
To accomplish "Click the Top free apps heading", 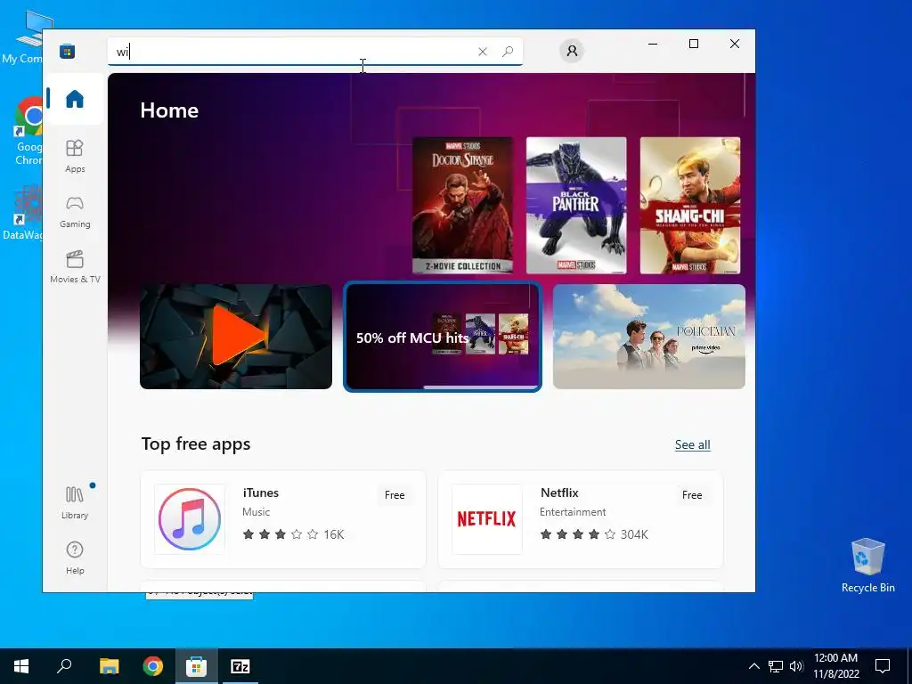I will [x=196, y=444].
